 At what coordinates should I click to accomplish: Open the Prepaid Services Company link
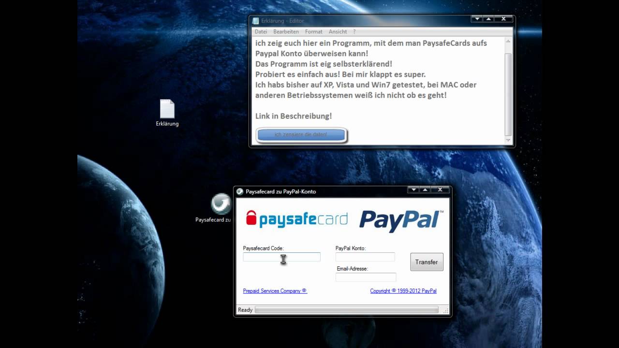tap(275, 291)
